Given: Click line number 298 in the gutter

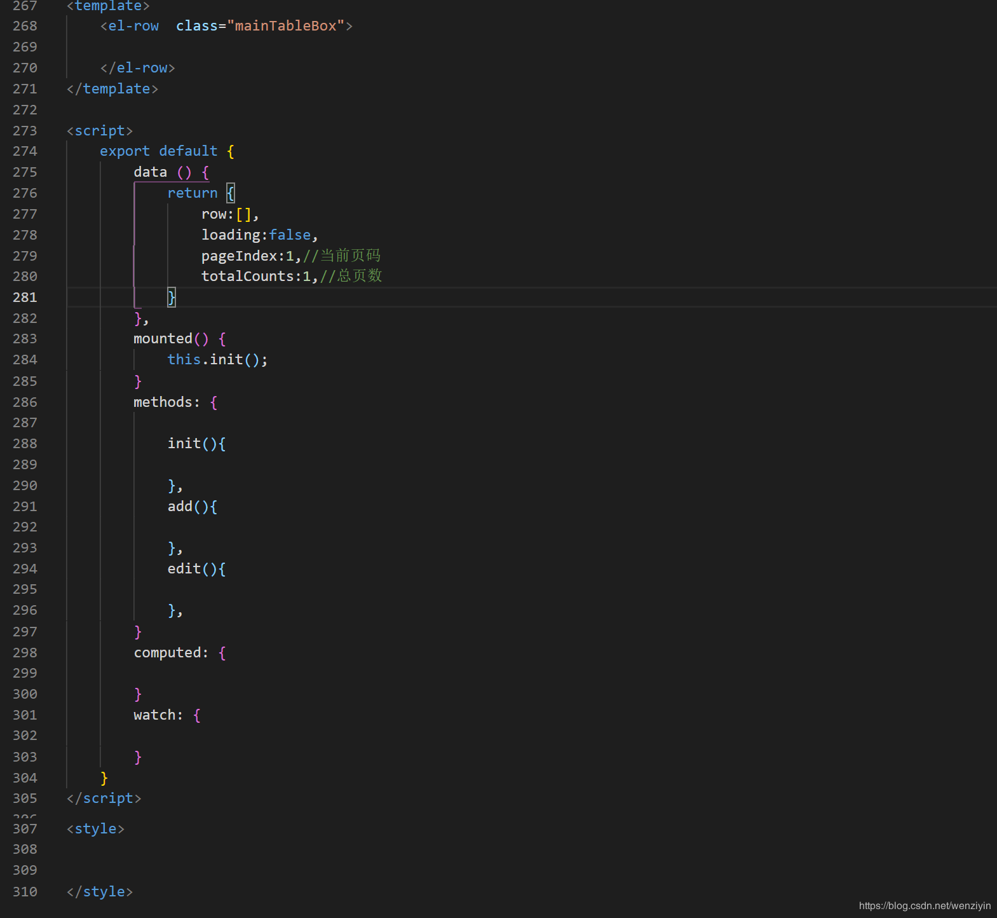Looking at the screenshot, I should tap(25, 653).
